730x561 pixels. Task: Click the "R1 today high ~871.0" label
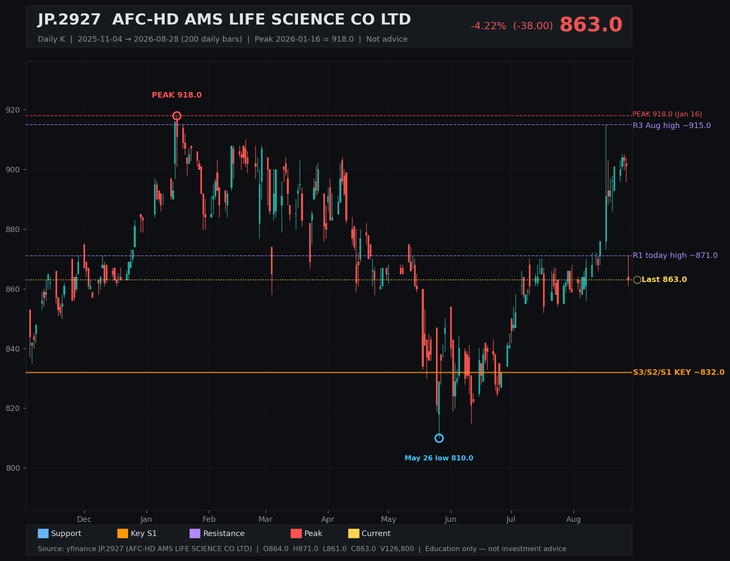tap(675, 255)
